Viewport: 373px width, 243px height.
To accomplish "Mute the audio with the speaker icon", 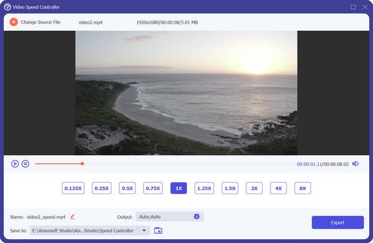I will click(x=355, y=164).
